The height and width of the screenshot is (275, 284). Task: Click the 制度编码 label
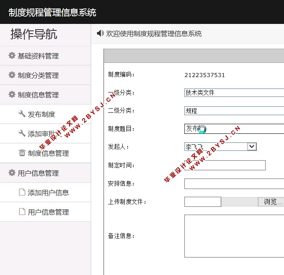coord(121,74)
